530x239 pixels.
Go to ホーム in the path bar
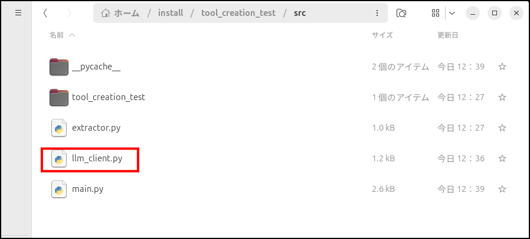(x=120, y=13)
